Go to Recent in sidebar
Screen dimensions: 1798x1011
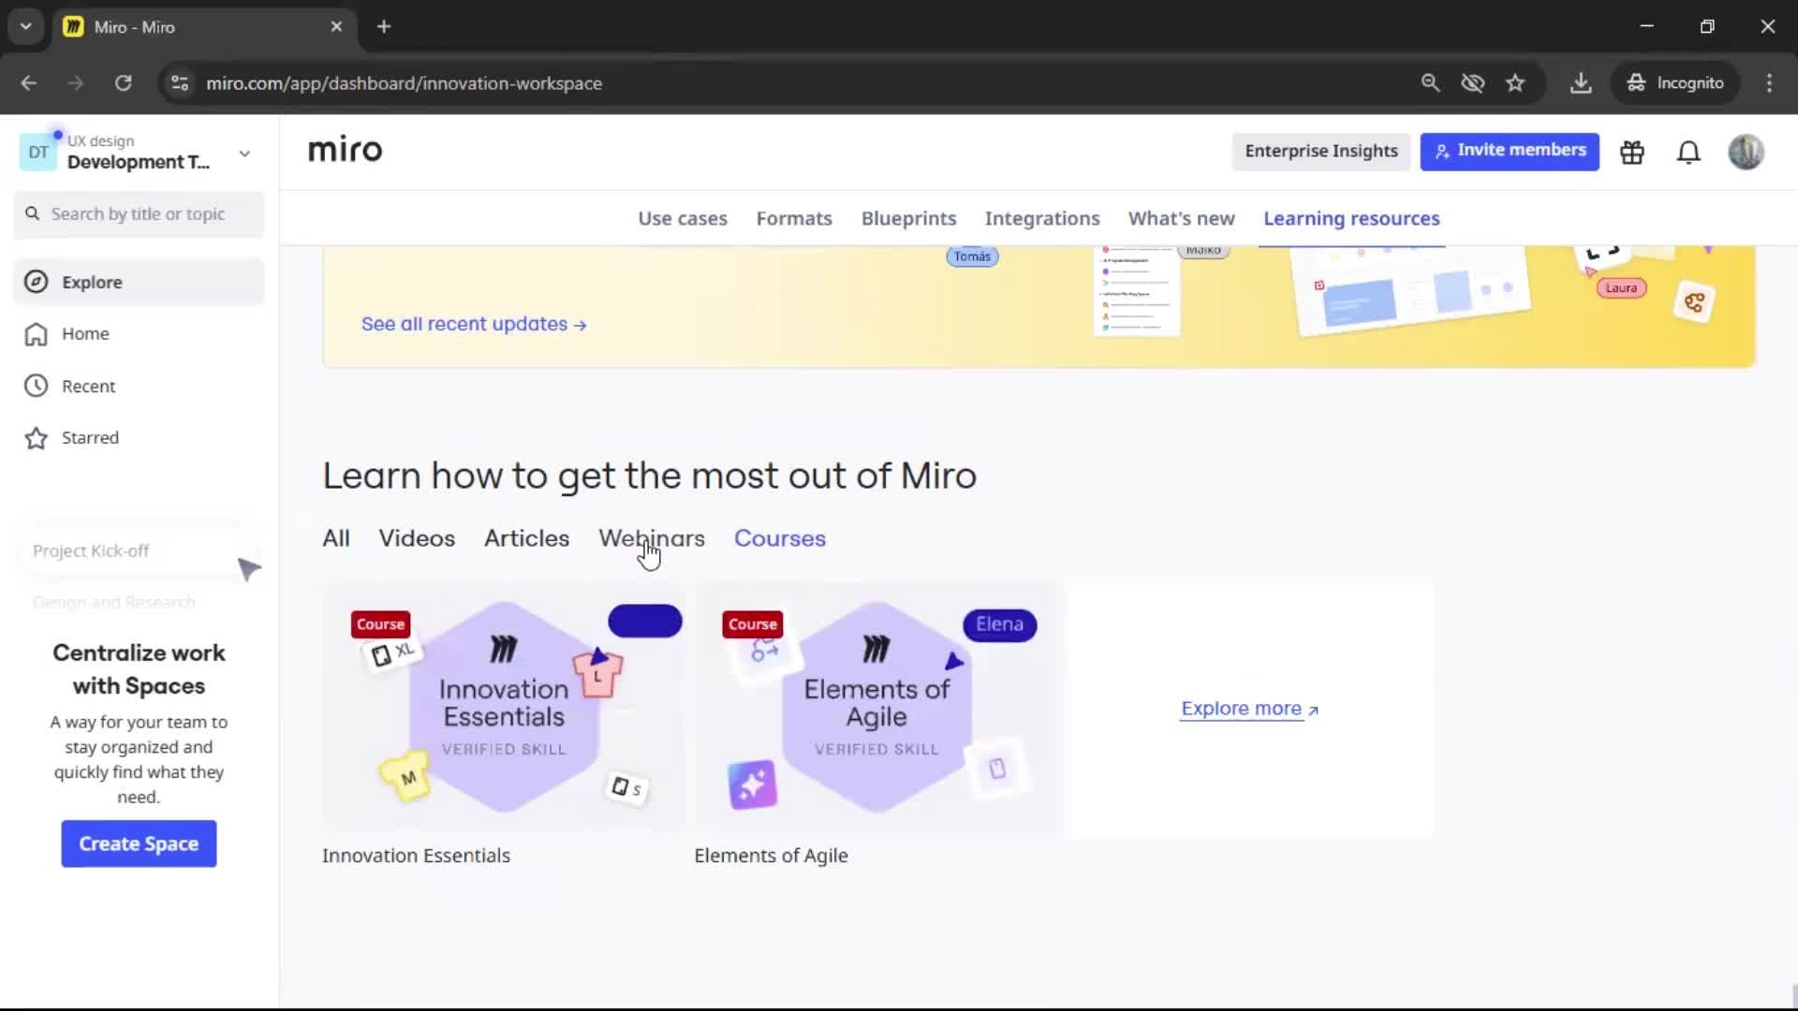(x=139, y=386)
